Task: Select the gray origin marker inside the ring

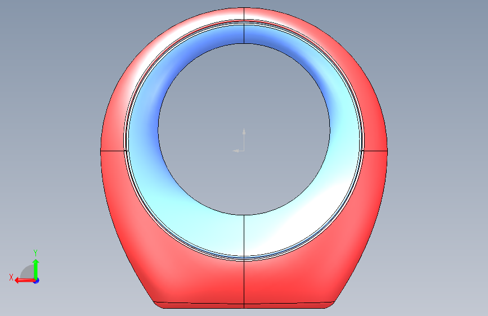Action: (x=239, y=140)
